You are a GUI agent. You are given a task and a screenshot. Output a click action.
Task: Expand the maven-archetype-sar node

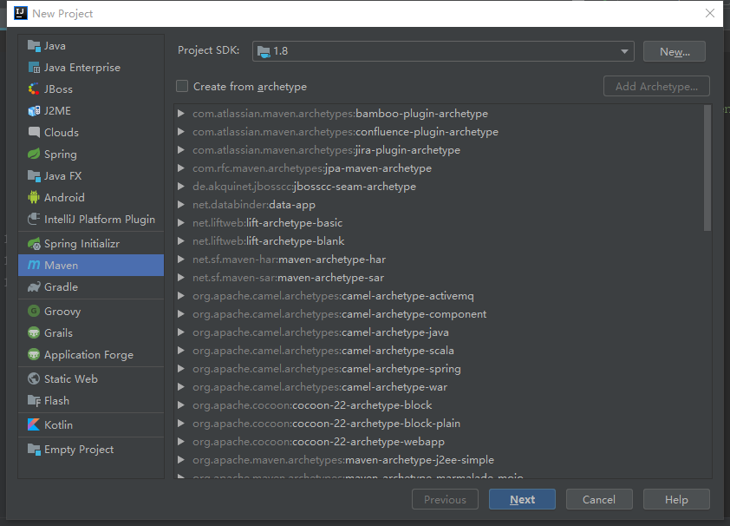181,278
